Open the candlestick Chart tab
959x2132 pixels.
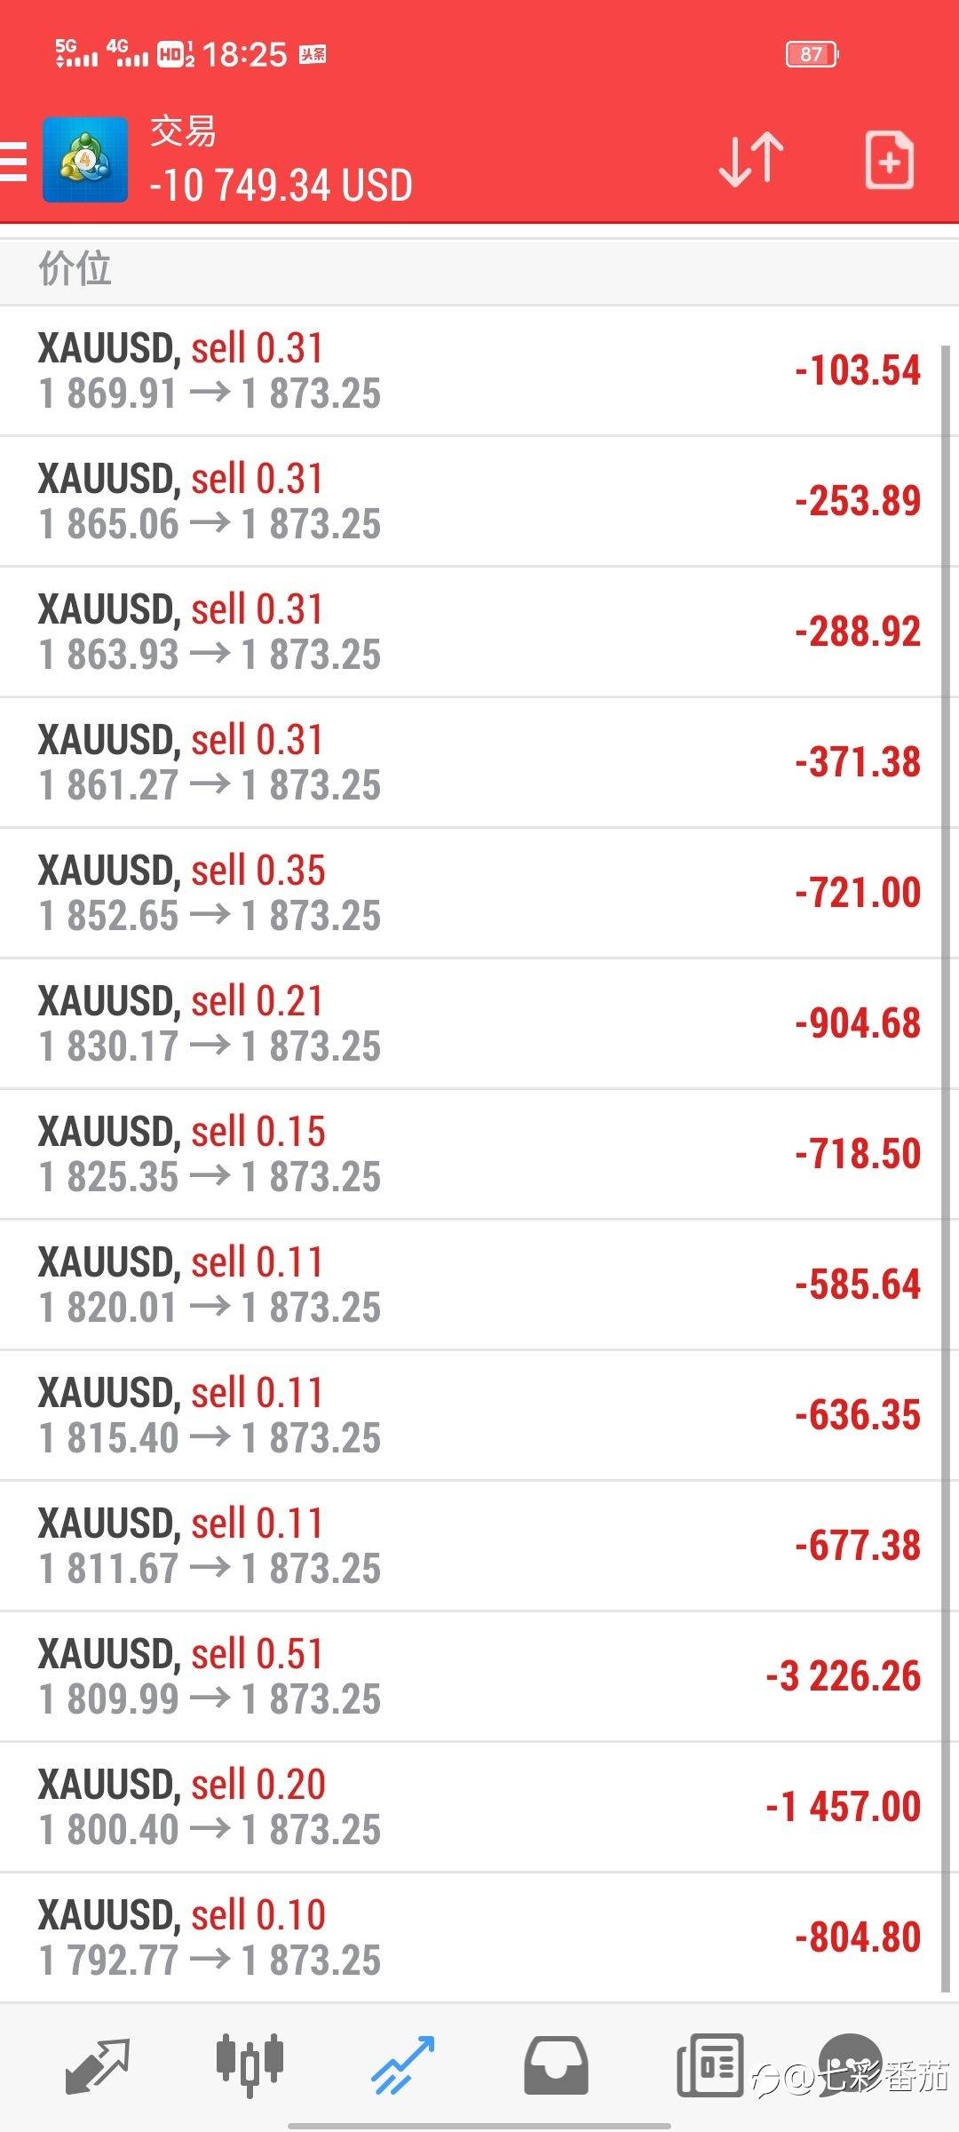pos(250,2064)
